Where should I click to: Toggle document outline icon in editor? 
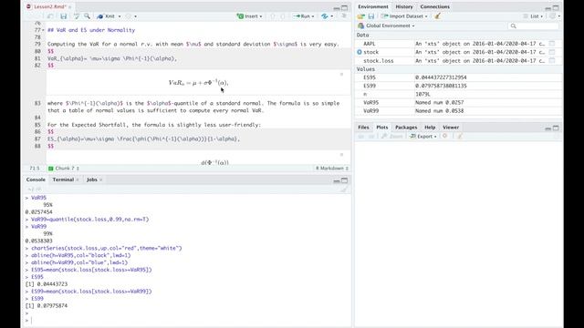click(344, 16)
